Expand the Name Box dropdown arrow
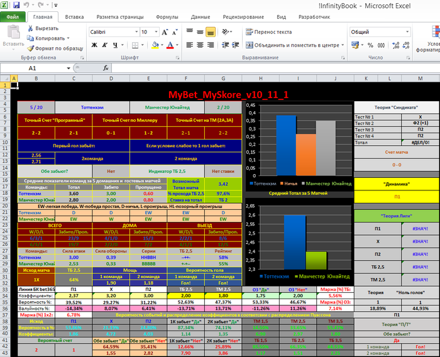Image resolution: width=440 pixels, height=357 pixels. pos(68,69)
